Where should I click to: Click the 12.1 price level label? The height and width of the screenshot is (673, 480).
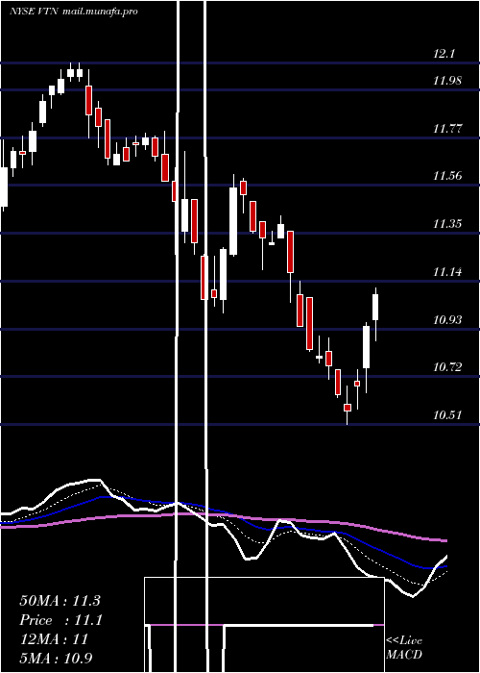[444, 54]
